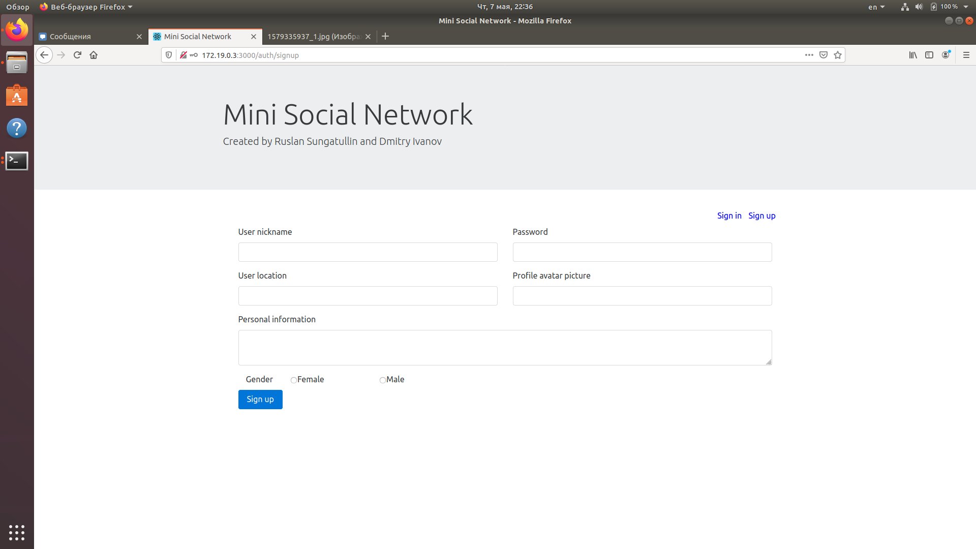
Task: Bookmark page with star icon
Action: coord(838,55)
